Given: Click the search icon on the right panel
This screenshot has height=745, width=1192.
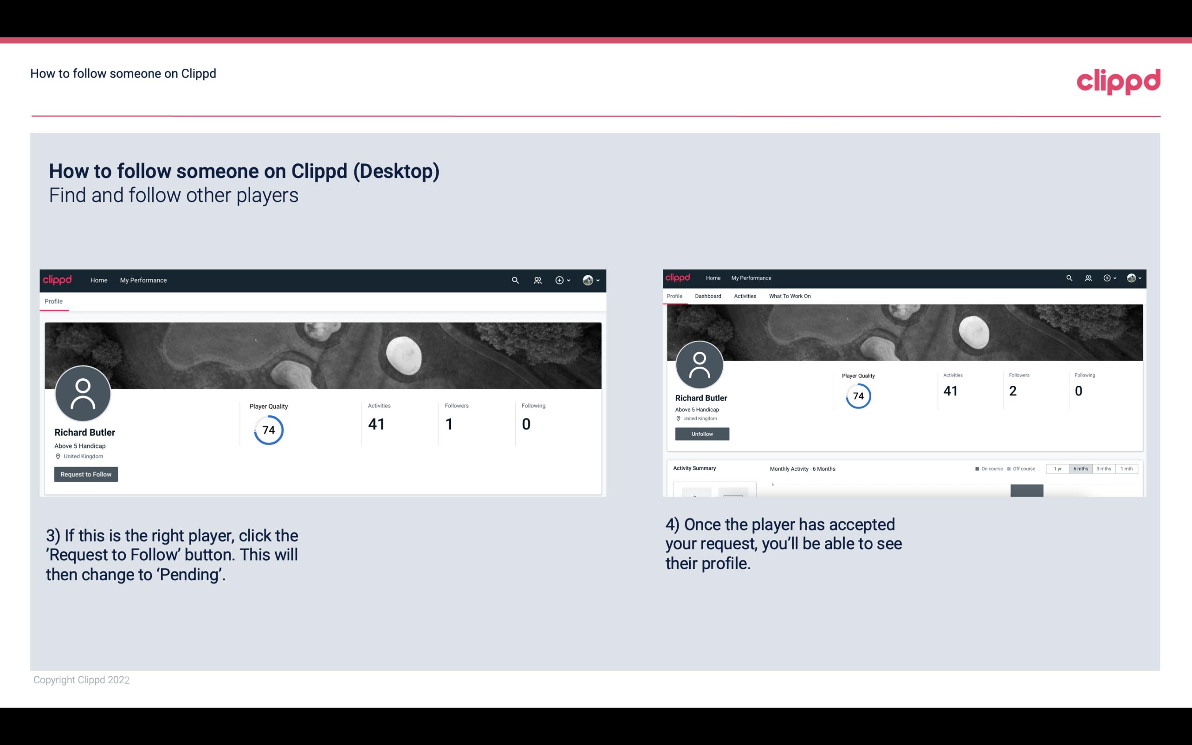Looking at the screenshot, I should 1069,277.
